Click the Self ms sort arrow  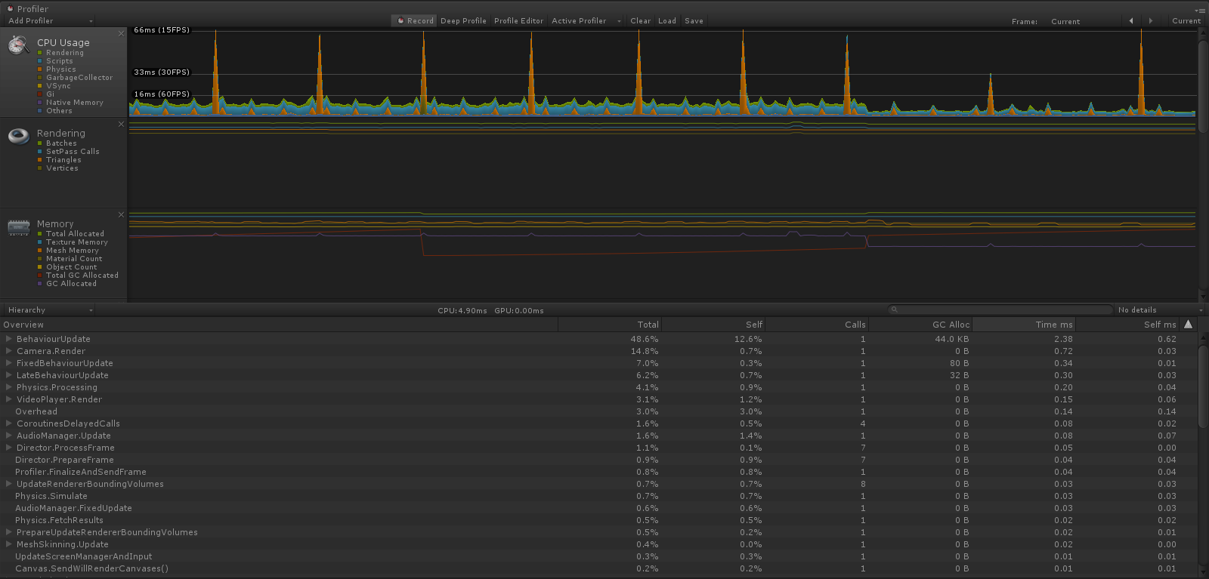[1188, 324]
